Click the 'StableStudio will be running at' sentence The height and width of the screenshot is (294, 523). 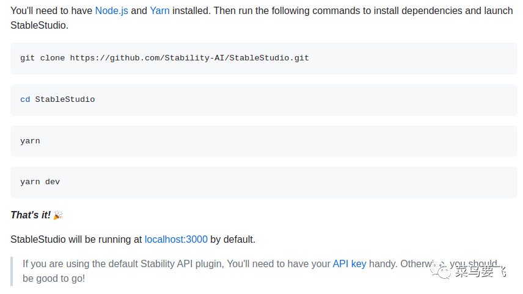point(133,239)
